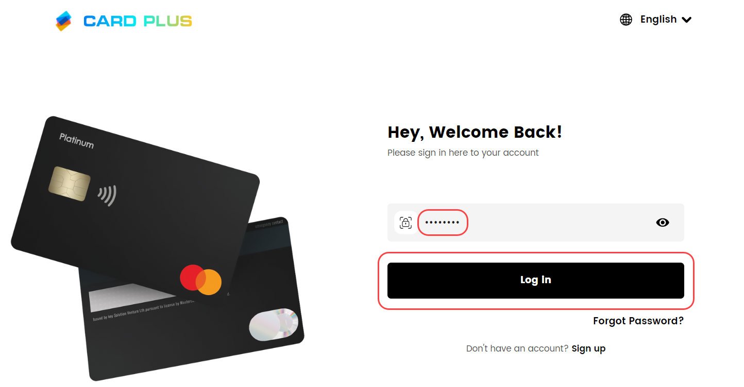Toggle password visibility with eye icon
The image size is (744, 387).
[663, 223]
